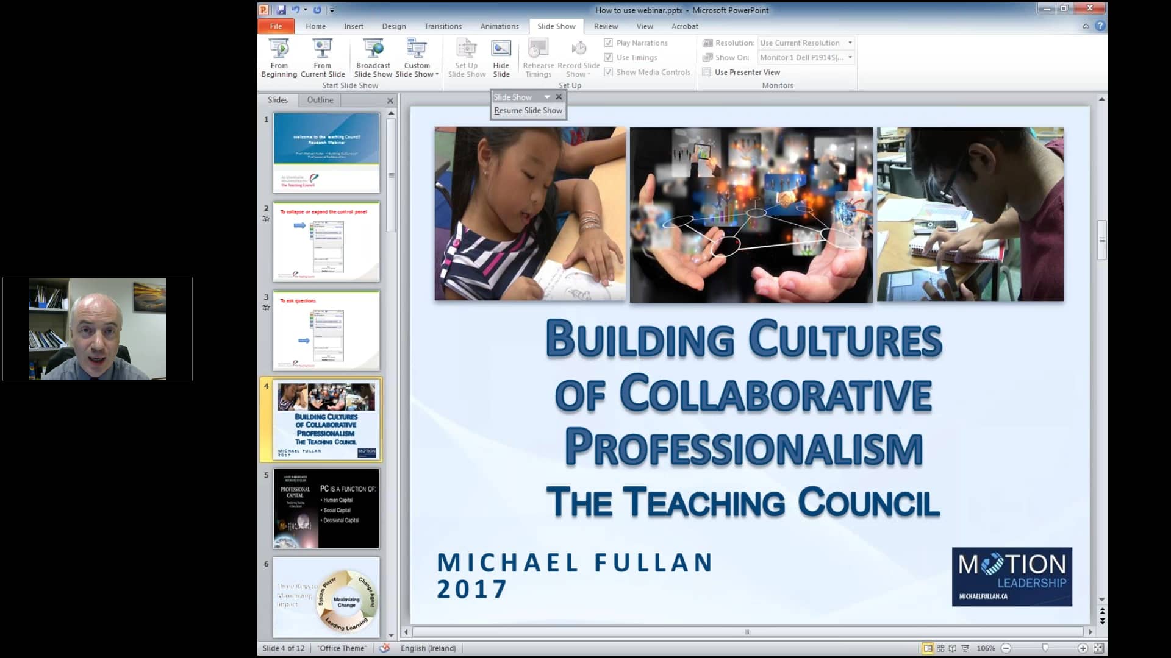Start presenting From Current Slide
Viewport: 1171px width, 658px height.
pos(322,58)
